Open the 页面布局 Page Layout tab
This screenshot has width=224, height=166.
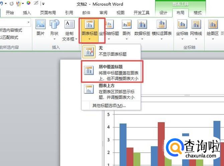point(48,13)
